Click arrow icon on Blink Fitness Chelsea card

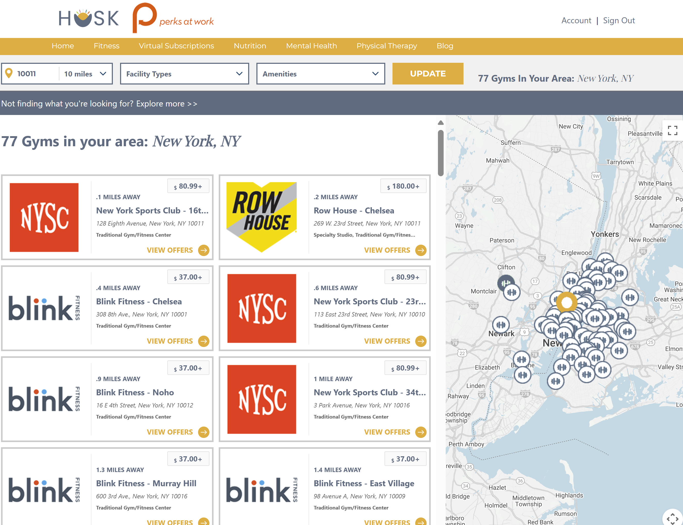tap(204, 341)
